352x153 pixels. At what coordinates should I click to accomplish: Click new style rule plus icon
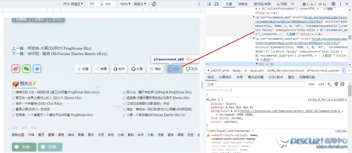329,84
